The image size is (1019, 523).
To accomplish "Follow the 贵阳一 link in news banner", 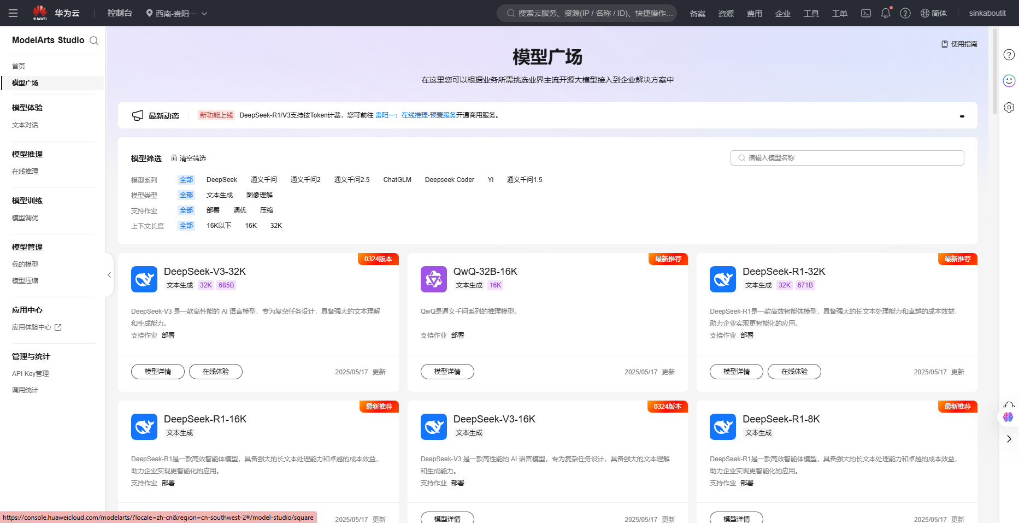I will [387, 115].
